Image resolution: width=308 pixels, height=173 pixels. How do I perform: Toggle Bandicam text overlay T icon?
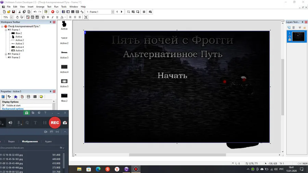tap(35, 123)
